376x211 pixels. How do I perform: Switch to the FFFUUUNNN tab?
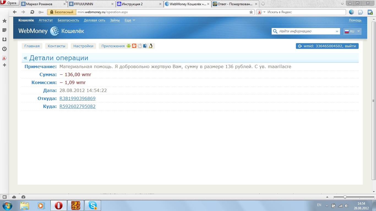tap(91, 4)
